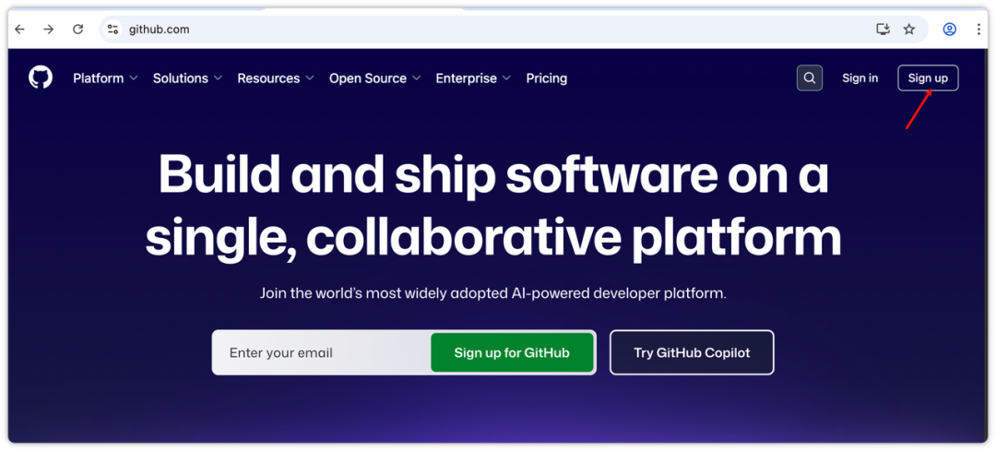Bookmark this page with star icon
This screenshot has height=451, width=996.
909,30
